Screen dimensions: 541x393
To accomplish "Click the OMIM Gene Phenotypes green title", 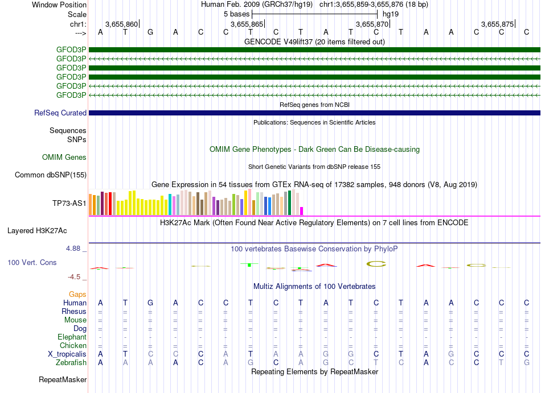I will (314, 150).
